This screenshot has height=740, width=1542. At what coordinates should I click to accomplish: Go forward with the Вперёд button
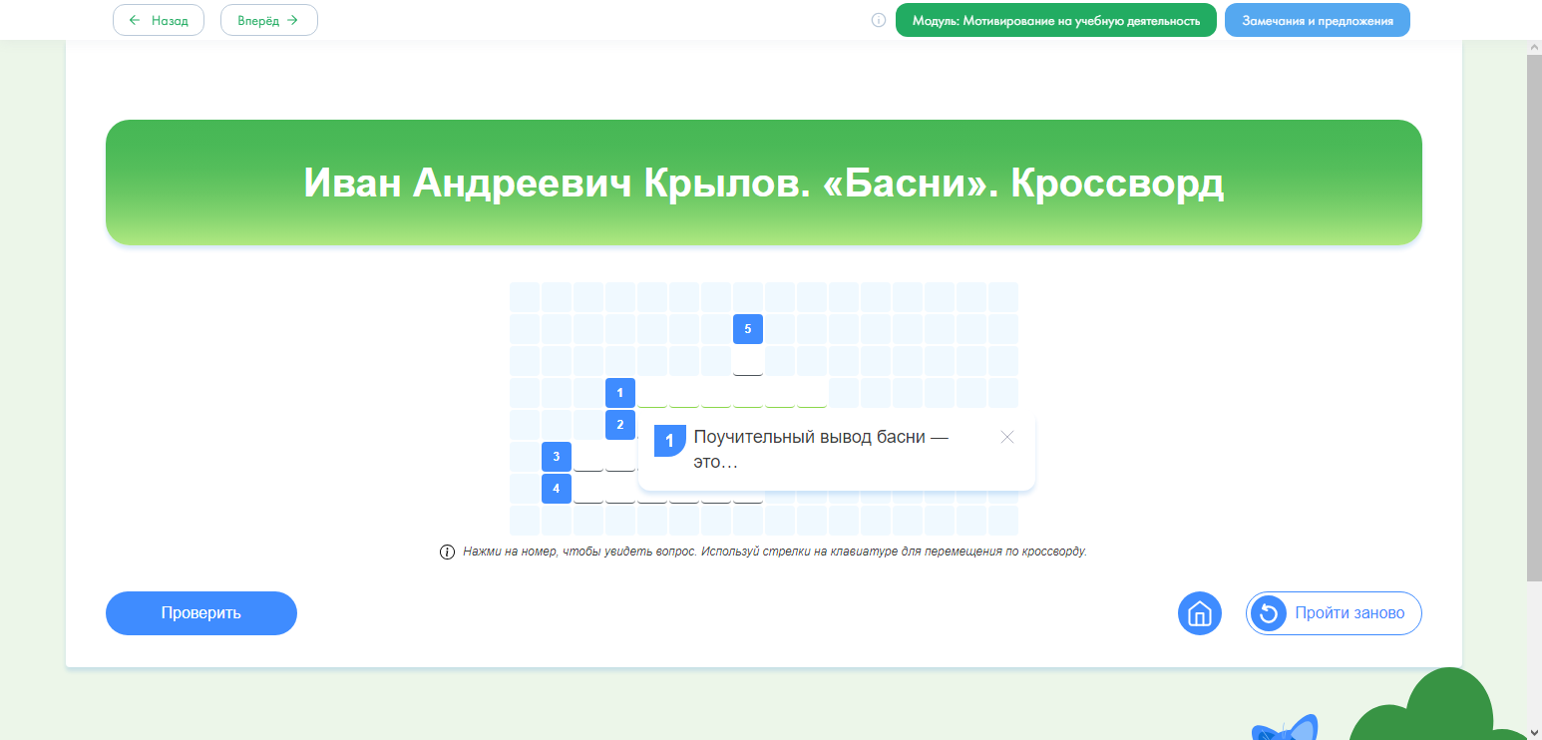pos(268,20)
